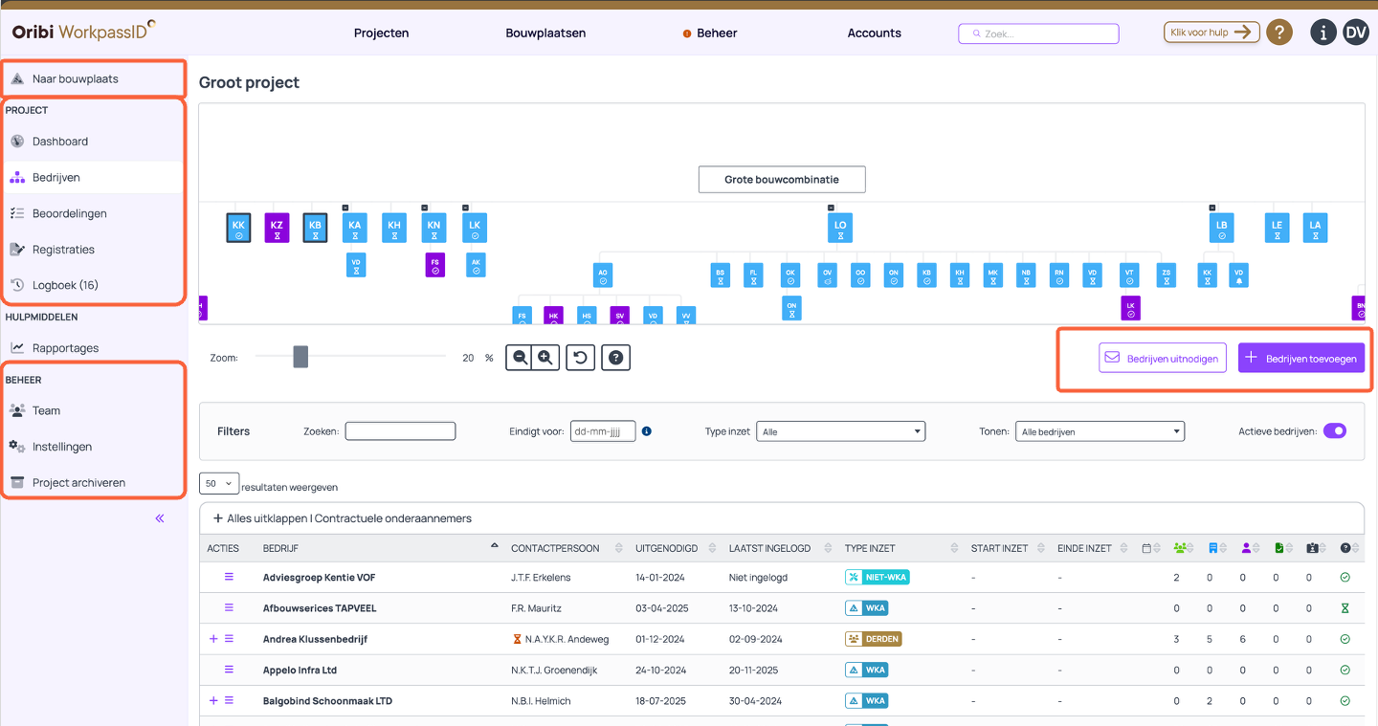The width and height of the screenshot is (1378, 726).
Task: Click the Bedrijven toevoegen button
Action: click(x=1300, y=358)
